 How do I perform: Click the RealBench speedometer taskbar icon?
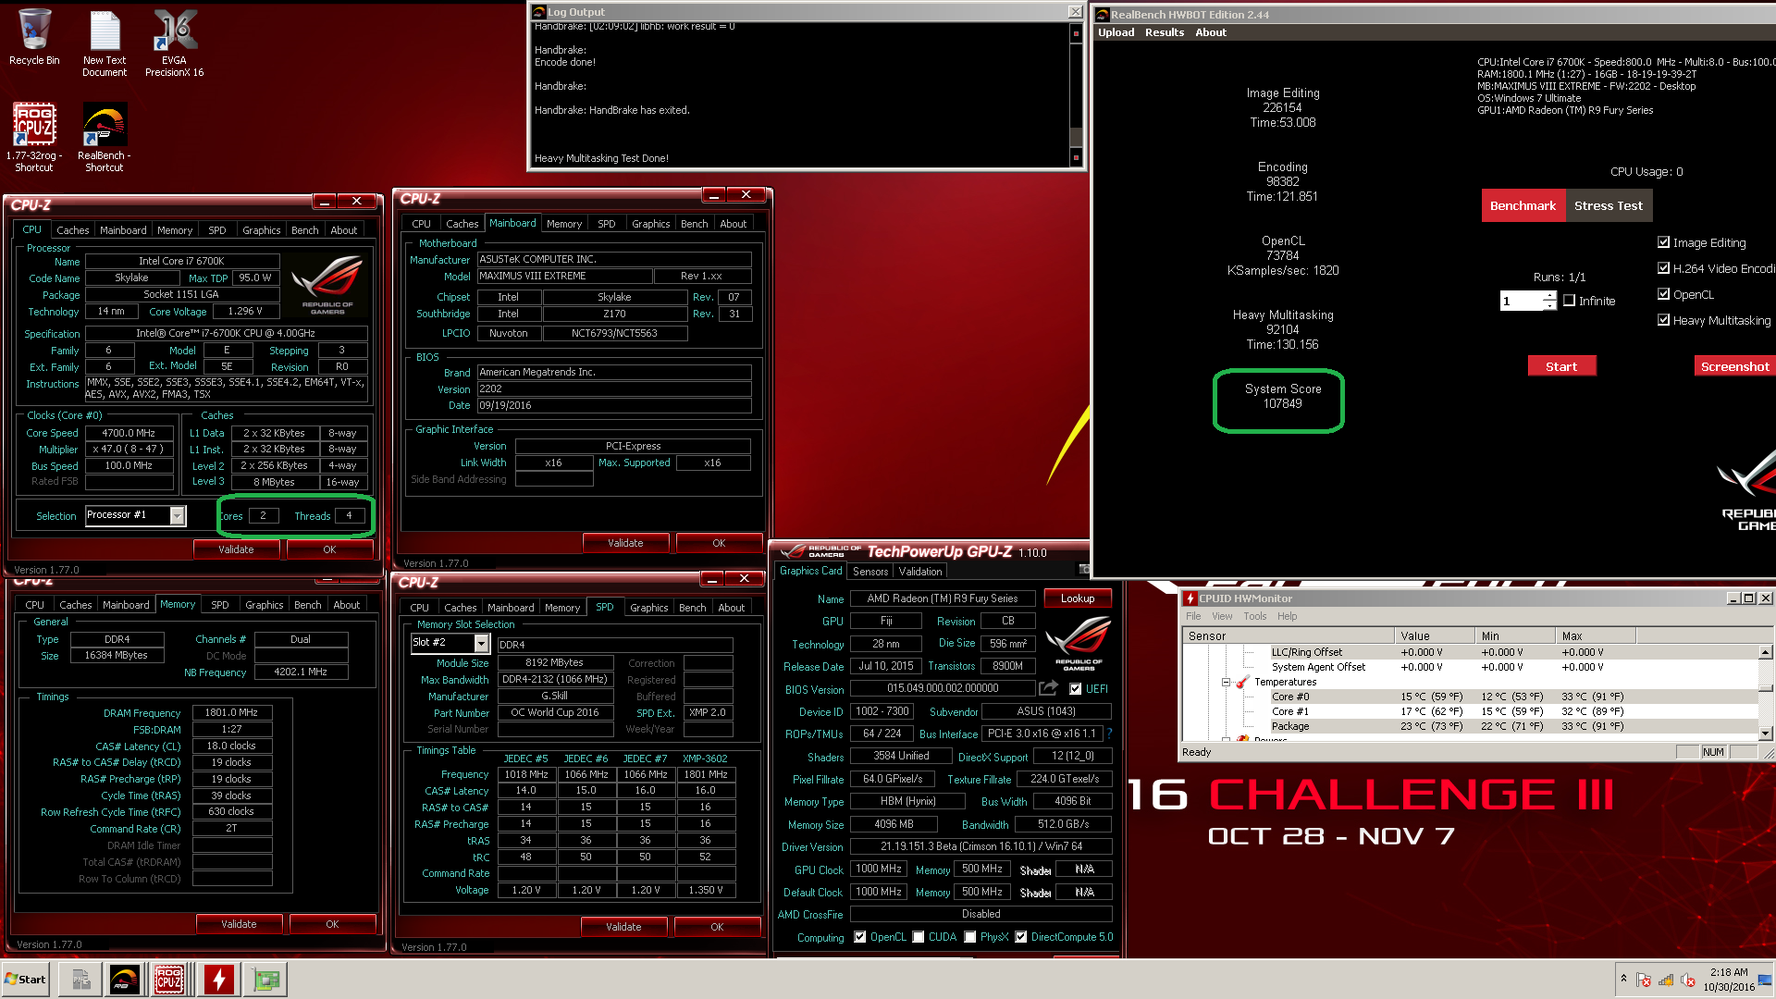pyautogui.click(x=124, y=980)
